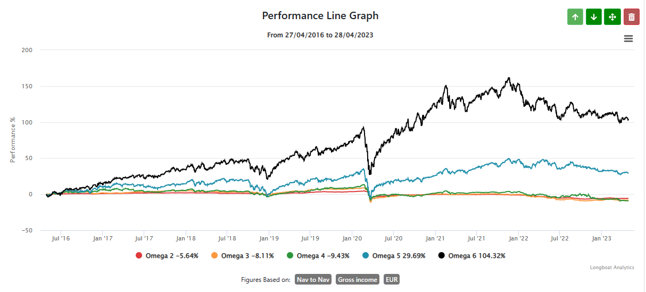646x292 pixels.
Task: Click the red Omega 2 legend dot
Action: pos(139,256)
